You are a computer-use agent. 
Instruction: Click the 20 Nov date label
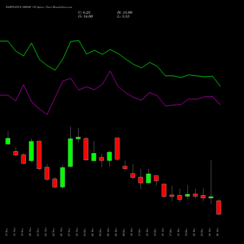point(30,232)
